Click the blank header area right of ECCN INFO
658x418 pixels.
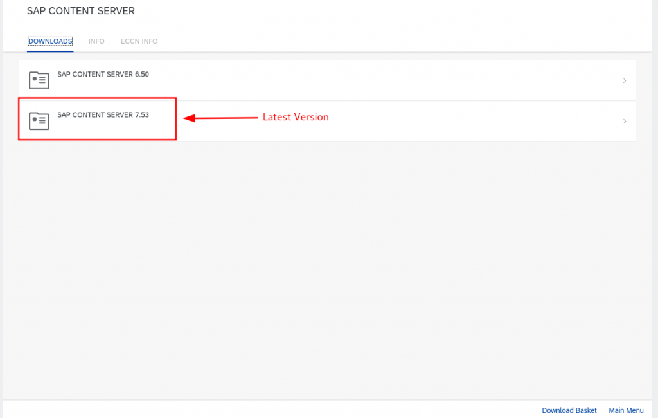coord(386,41)
